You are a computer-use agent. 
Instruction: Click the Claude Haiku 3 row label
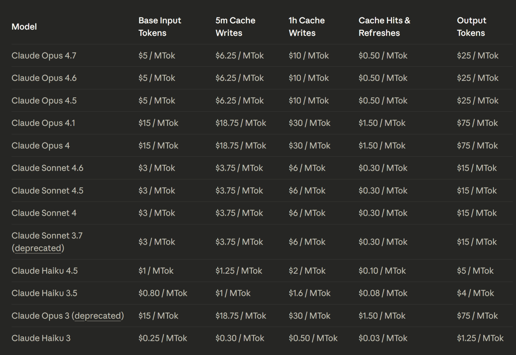coord(41,338)
